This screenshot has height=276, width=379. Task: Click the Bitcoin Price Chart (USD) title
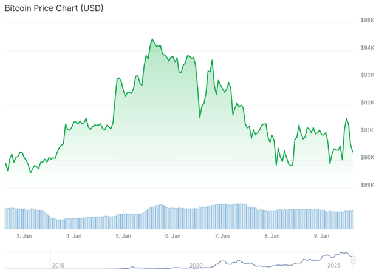pyautogui.click(x=54, y=8)
